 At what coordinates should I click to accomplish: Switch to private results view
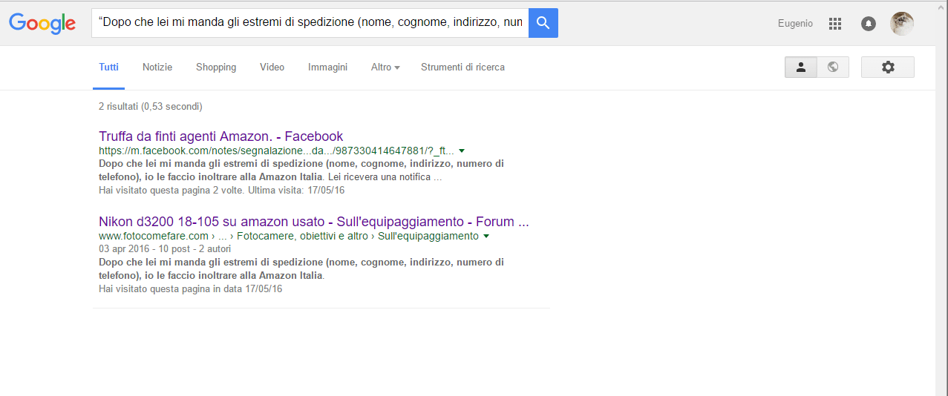[801, 67]
